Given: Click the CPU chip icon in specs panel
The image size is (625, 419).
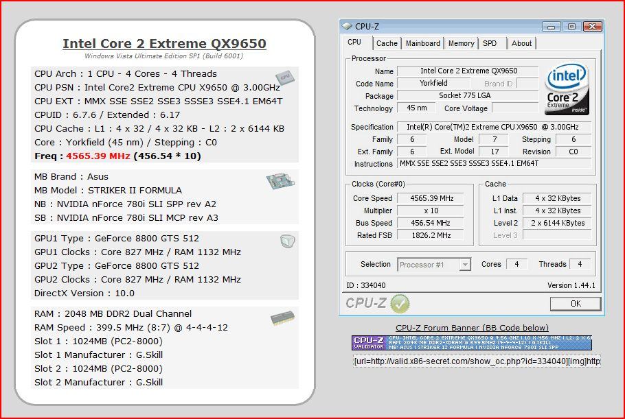Looking at the screenshot, I should (284, 77).
